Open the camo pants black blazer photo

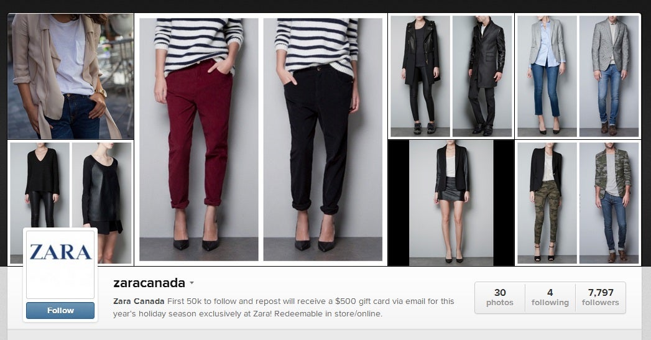click(x=547, y=203)
